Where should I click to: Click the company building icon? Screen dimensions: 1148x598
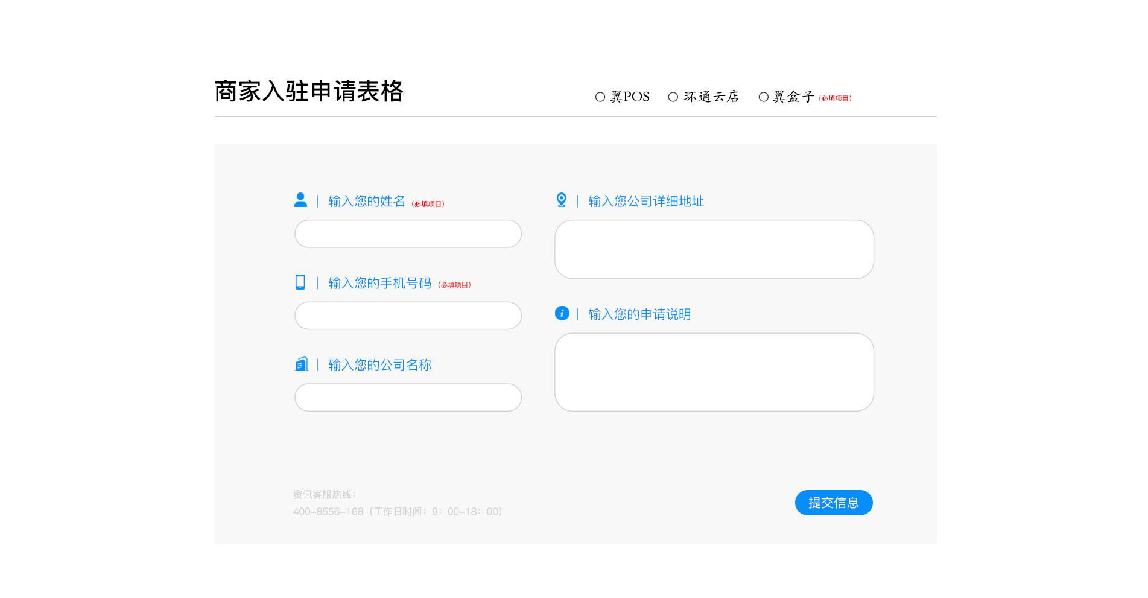tap(301, 364)
